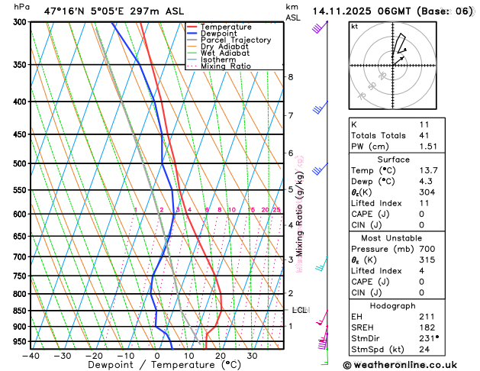Click the hodograph kt unit label
480x371 pixels.
[355, 27]
